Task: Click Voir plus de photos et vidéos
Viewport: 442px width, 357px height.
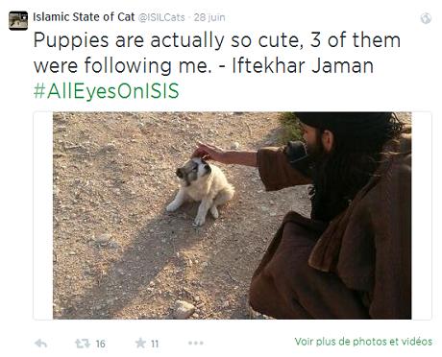Action: coord(363,342)
